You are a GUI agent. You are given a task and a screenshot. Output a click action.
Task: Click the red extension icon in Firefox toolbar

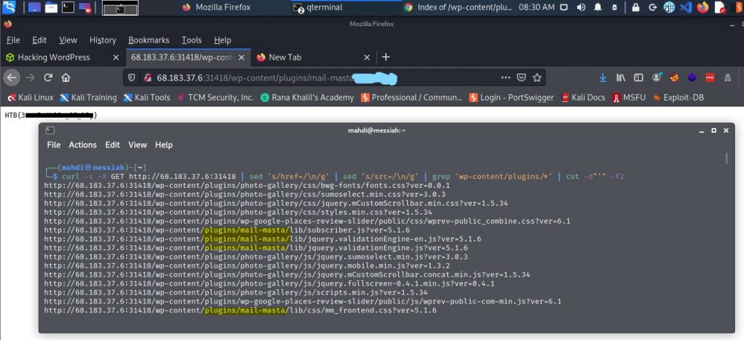(710, 78)
